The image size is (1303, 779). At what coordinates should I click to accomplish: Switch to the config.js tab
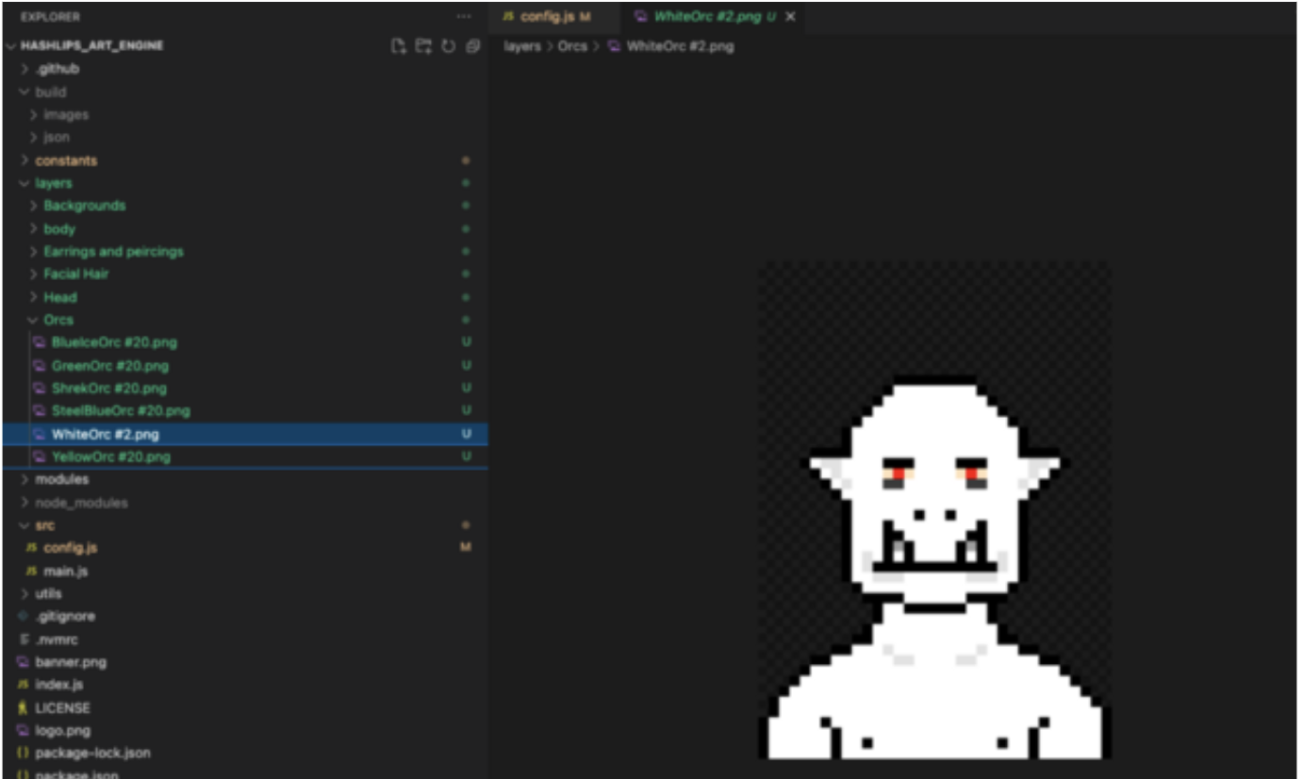click(554, 17)
